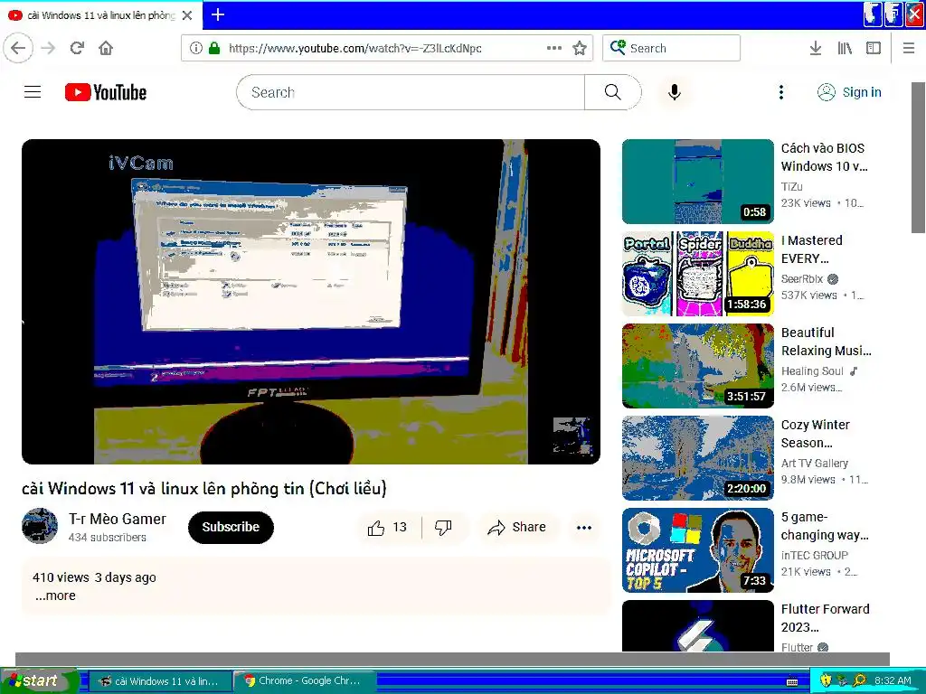Switch to Chrome - Google Chrome taskbar item
This screenshot has height=694, width=926.
tap(304, 680)
